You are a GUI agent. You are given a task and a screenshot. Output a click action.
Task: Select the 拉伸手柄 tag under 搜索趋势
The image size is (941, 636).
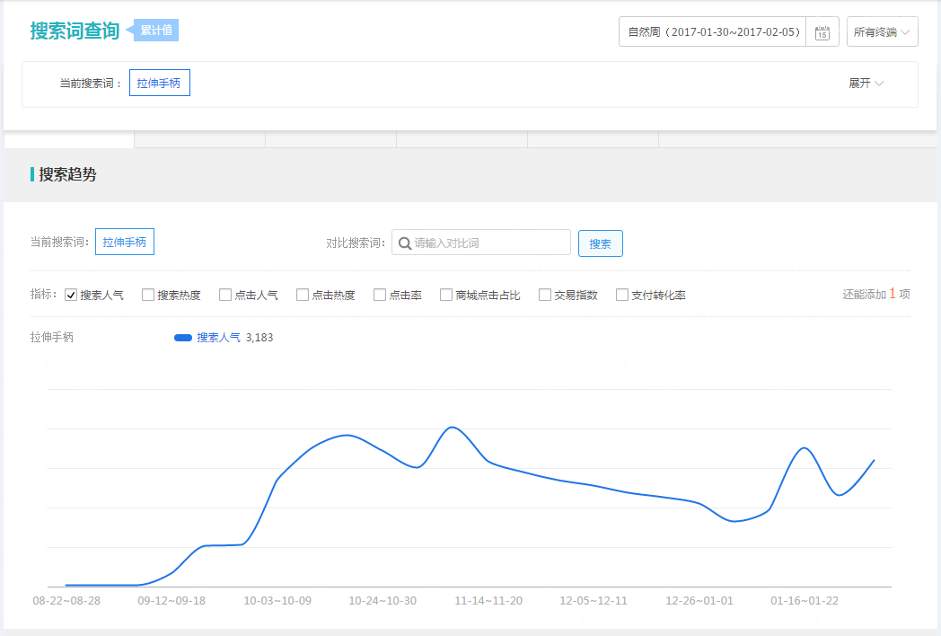[125, 243]
